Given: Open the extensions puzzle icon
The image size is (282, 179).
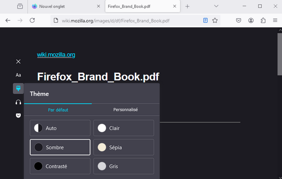Looking at the screenshot, I should [263, 21].
